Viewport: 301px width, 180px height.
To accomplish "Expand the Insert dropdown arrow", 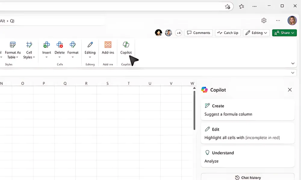I will click(46, 57).
